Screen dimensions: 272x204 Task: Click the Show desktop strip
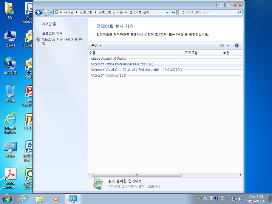(270, 199)
